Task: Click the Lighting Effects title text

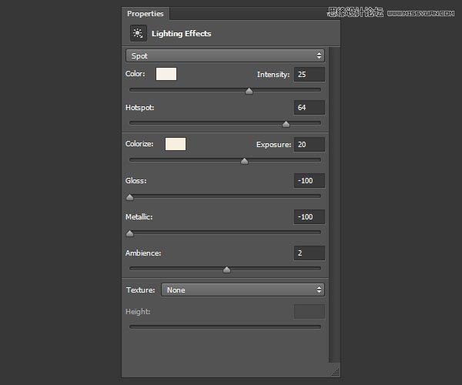Action: [x=181, y=34]
